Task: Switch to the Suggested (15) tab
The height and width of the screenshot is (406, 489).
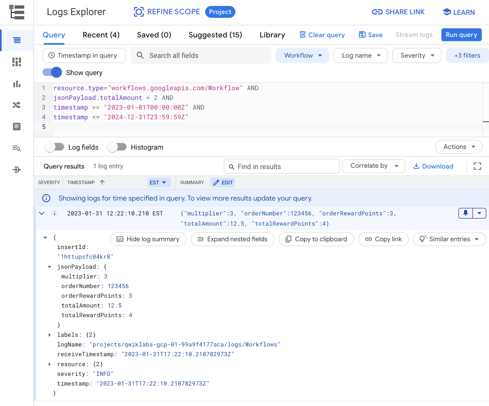Action: tap(215, 35)
